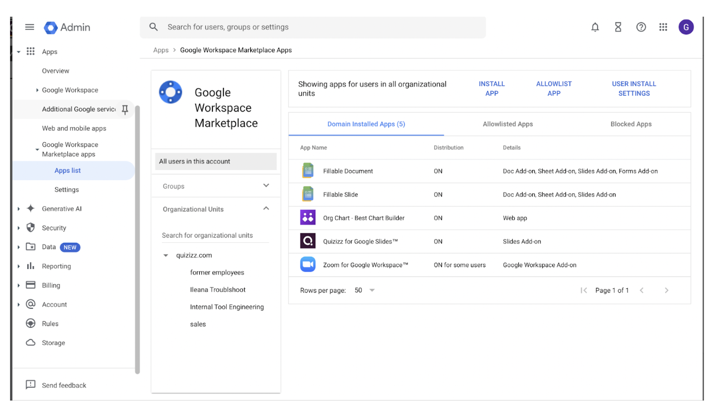Switch to the Blocked Apps tab
The width and height of the screenshot is (714, 410).
tap(631, 124)
